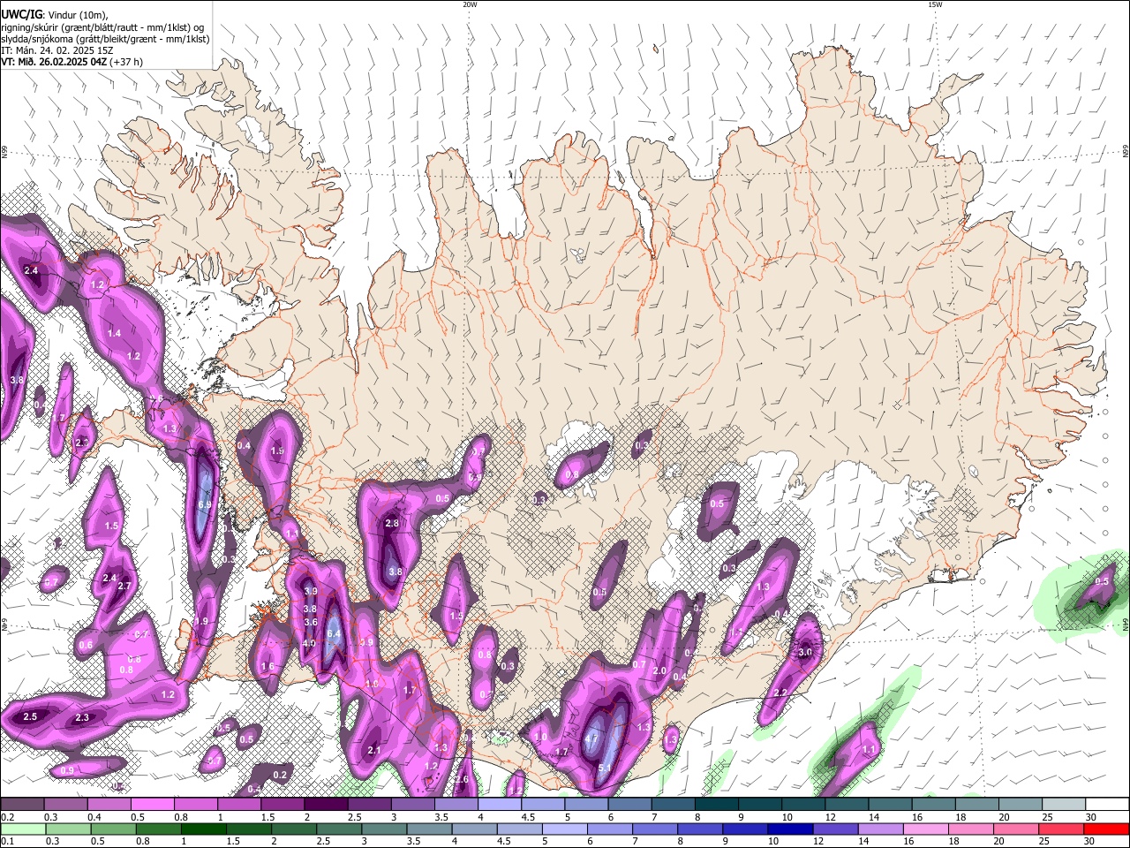Select the darkest purple 2 snowfall legend swatch
Screen dimensions: 1130x848
click(x=325, y=805)
